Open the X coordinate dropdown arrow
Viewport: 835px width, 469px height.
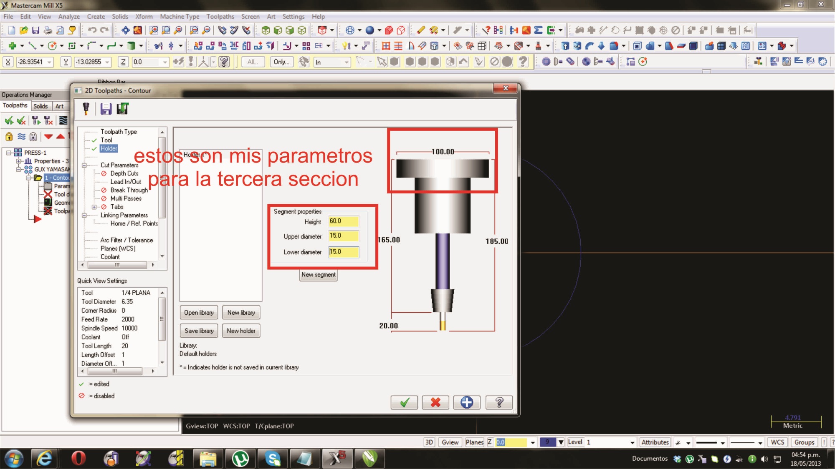click(50, 62)
